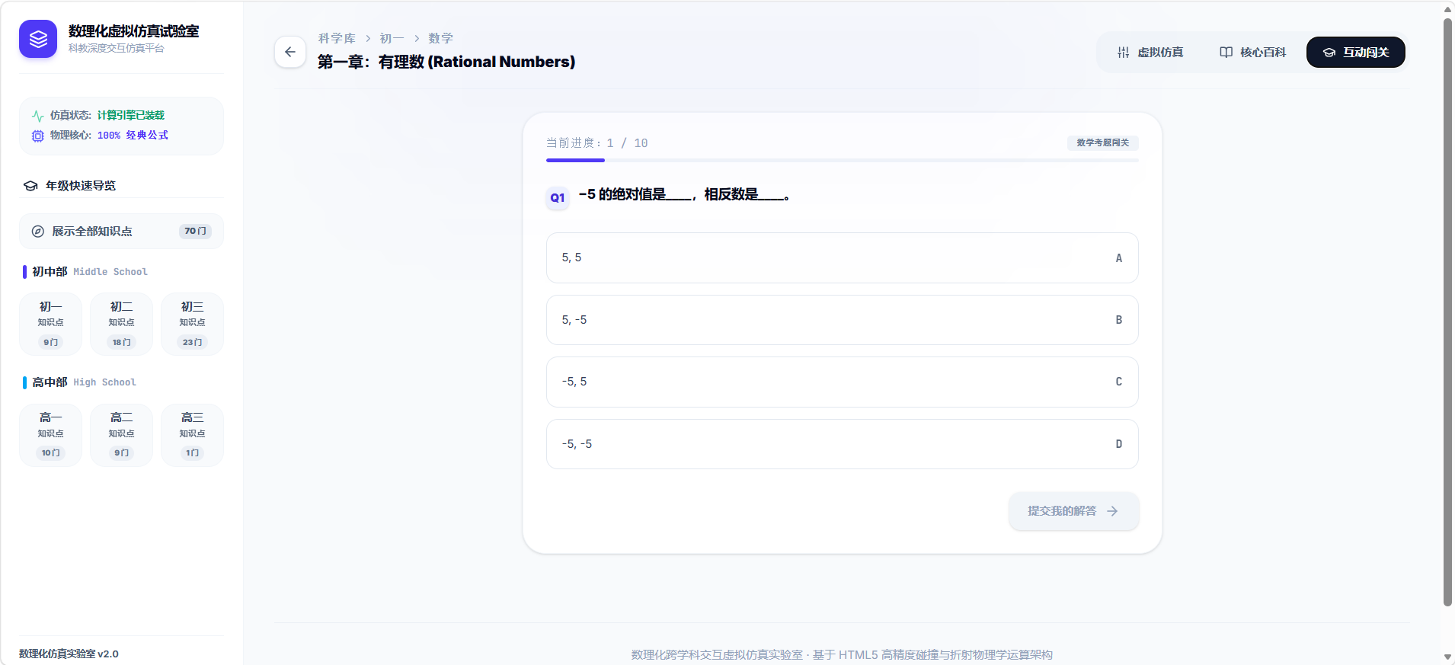Click the 数理化虚拟仿真试验室 title
1455x665 pixels.
point(134,31)
